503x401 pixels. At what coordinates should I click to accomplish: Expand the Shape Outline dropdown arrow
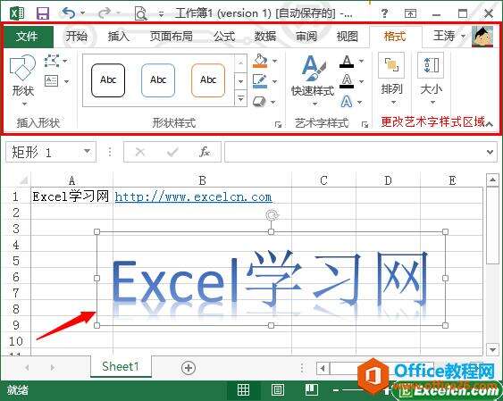tap(274, 81)
